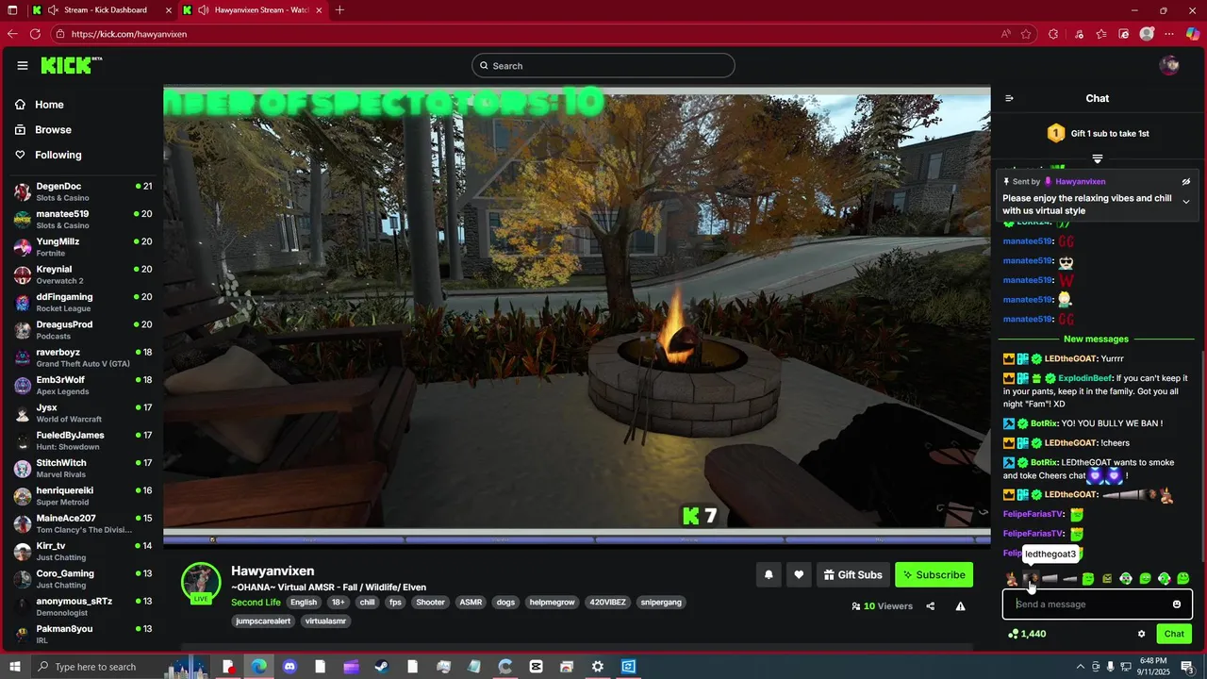
Task: Select the snipergang tag
Action: (661, 603)
